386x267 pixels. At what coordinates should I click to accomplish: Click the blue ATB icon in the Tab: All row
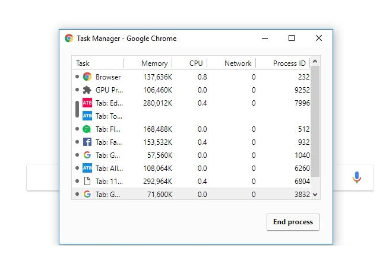coord(87,168)
